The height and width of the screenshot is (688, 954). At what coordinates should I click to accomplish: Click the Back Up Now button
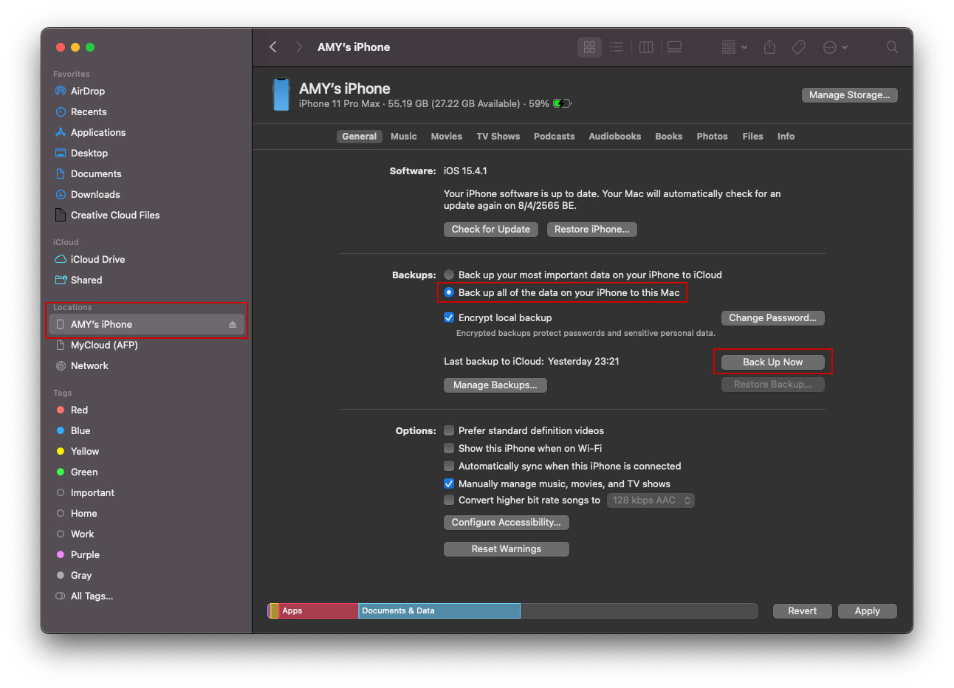(x=772, y=362)
